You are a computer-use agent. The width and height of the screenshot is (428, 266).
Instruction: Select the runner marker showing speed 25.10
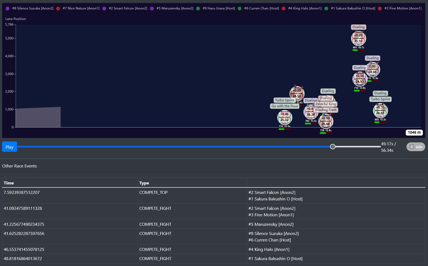coord(358,38)
